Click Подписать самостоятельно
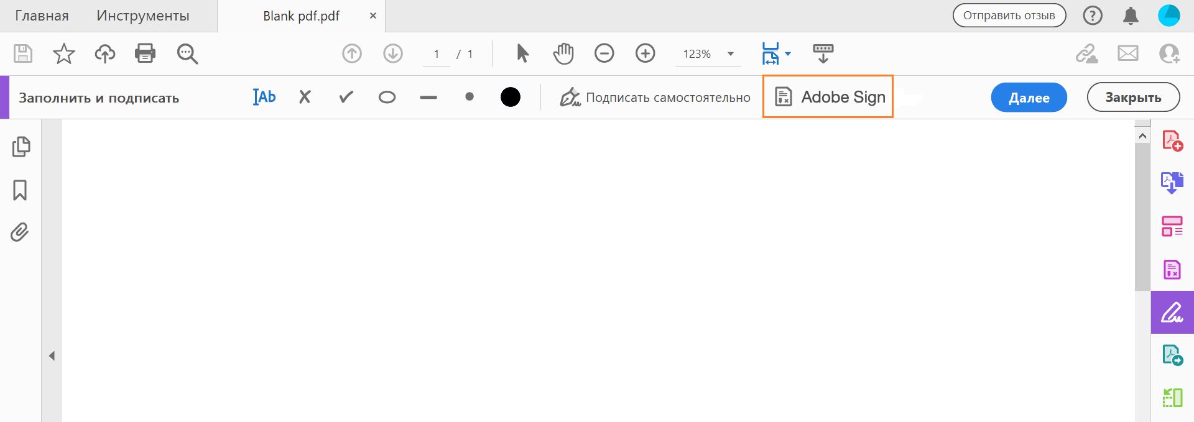This screenshot has height=422, width=1194. coord(655,98)
